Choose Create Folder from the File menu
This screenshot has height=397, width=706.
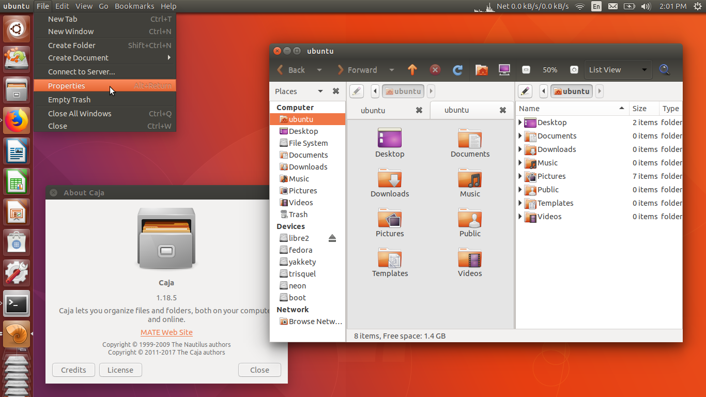click(x=105, y=45)
